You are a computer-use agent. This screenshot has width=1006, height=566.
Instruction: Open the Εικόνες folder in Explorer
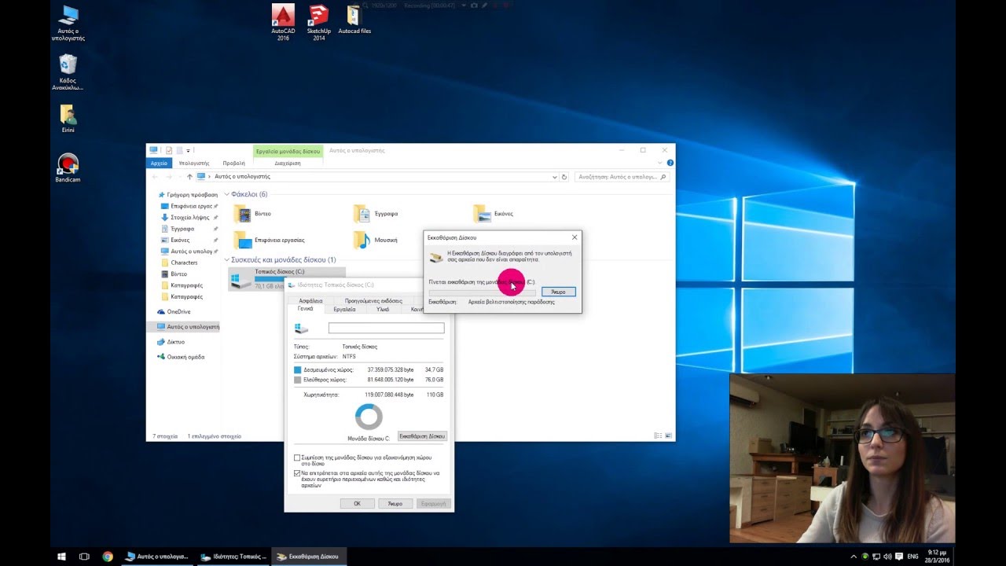pos(494,214)
